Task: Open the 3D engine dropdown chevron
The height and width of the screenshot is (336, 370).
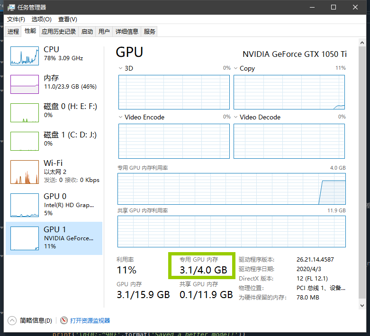Action: [x=120, y=68]
